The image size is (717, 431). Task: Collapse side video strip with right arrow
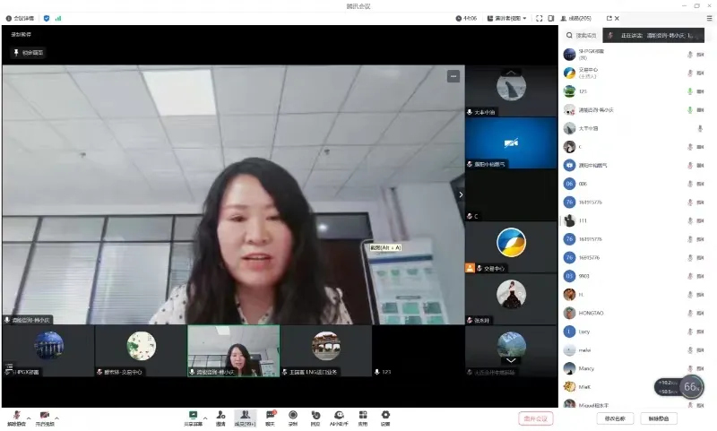pyautogui.click(x=461, y=194)
